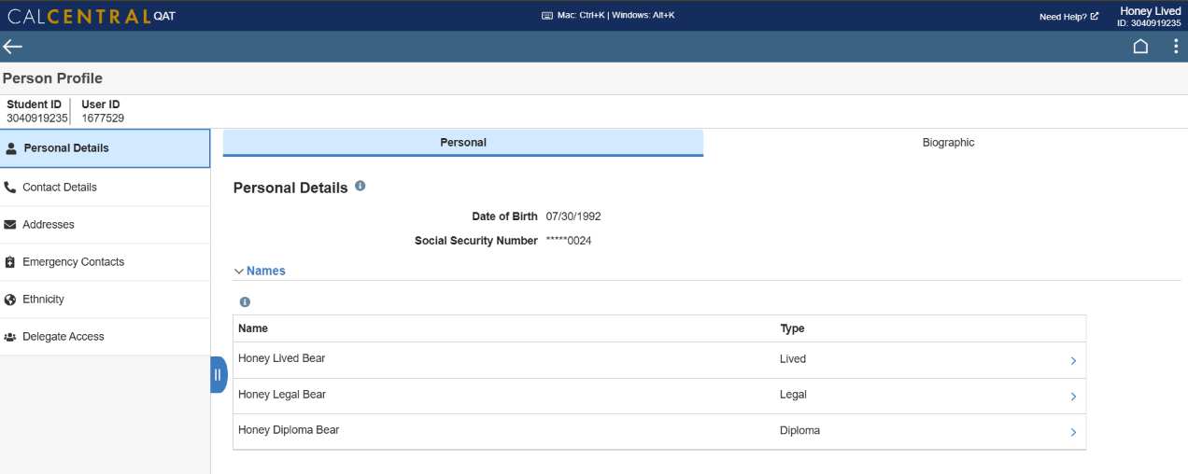Open Contact Details in the sidebar
The image size is (1188, 474).
coord(60,188)
